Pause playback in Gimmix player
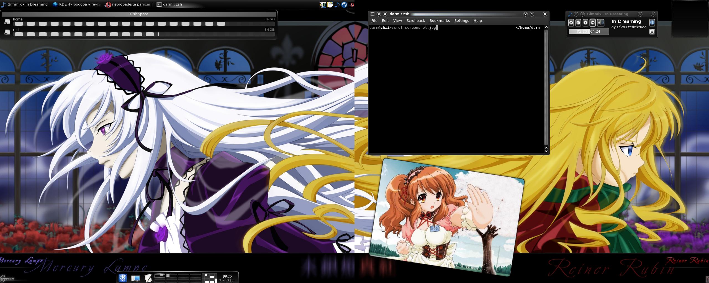 pos(578,23)
